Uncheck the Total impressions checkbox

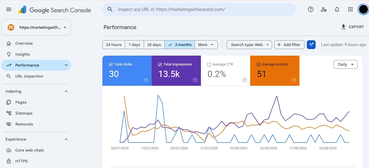click(160, 64)
